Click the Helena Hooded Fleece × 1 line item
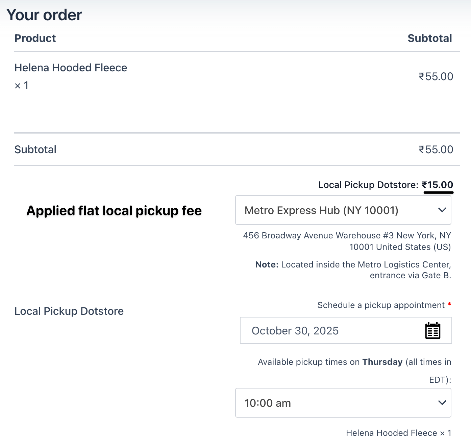This screenshot has width=471, height=445. 398,433
